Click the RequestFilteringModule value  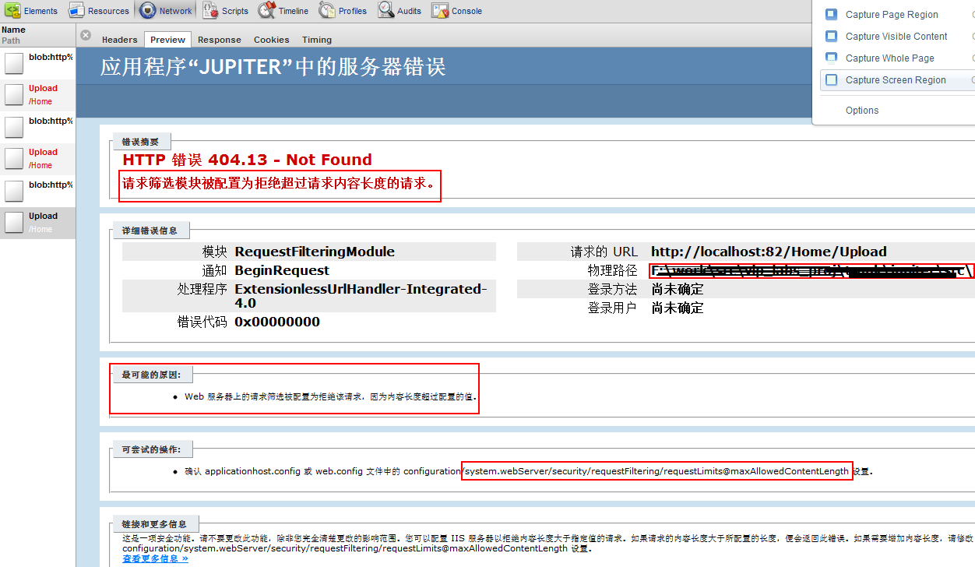pyautogui.click(x=315, y=252)
